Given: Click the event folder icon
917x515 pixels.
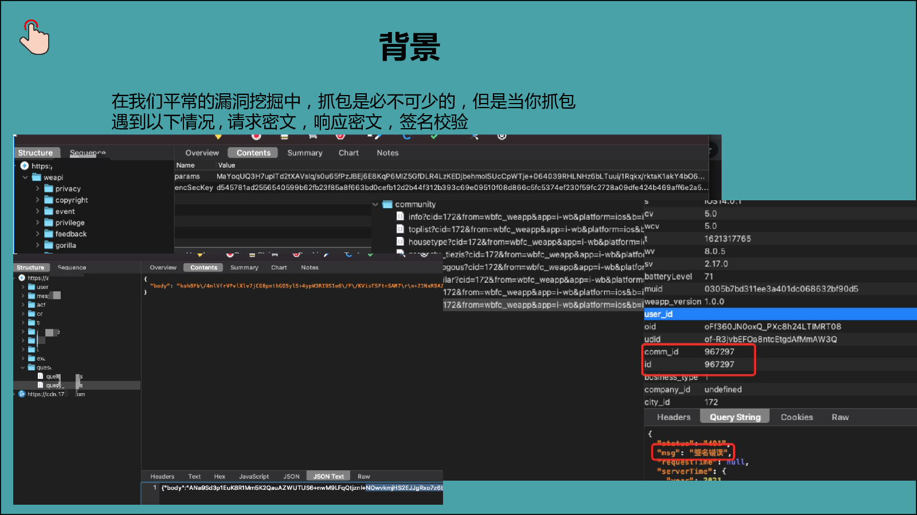Looking at the screenshot, I should pos(49,211).
